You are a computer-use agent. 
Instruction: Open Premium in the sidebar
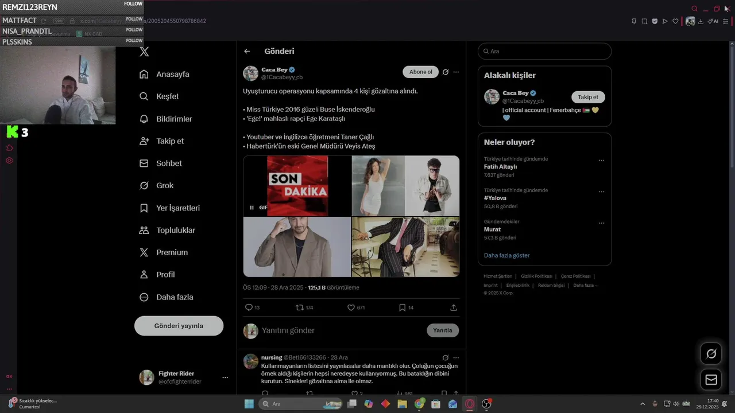click(x=164, y=252)
